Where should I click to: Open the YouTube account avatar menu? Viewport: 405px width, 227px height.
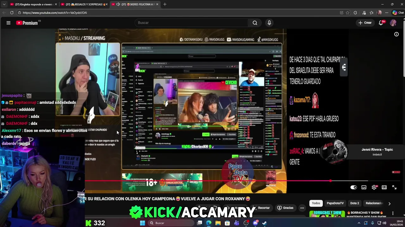pos(393,23)
